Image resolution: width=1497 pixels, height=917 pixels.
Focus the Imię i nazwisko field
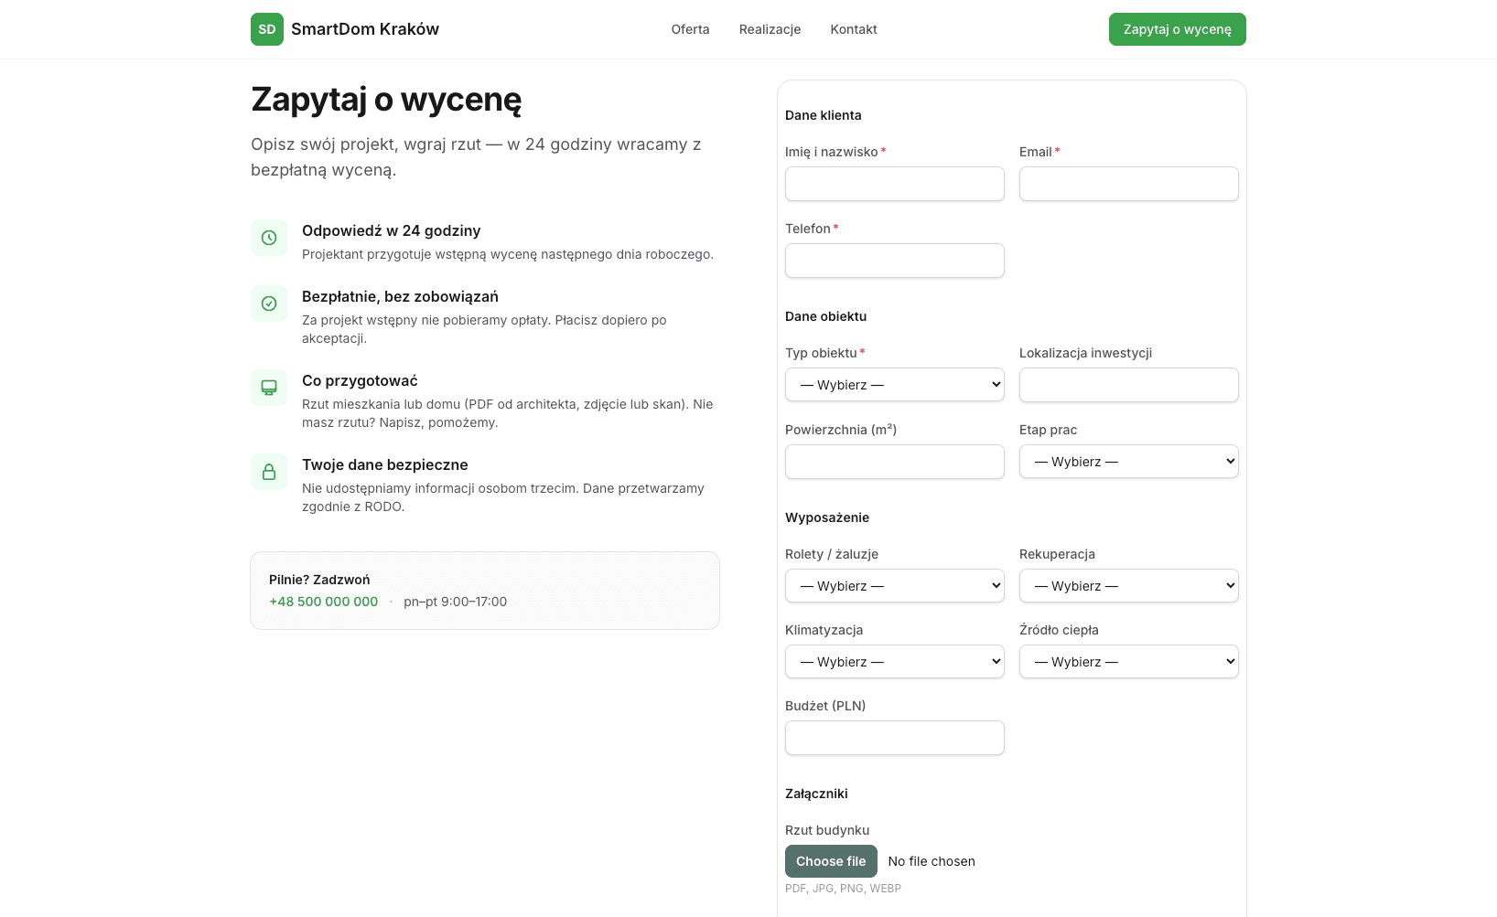894,184
